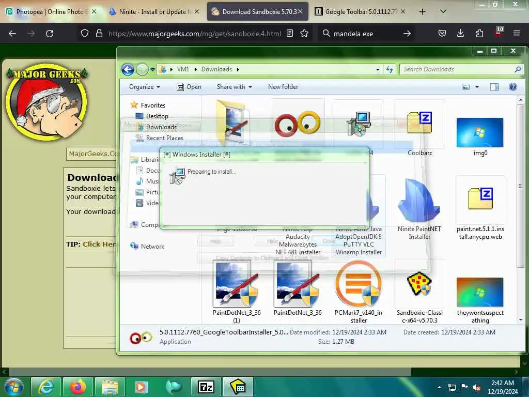This screenshot has height=397, width=529.
Task: Open Firefox from the taskbar
Action: pyautogui.click(x=78, y=387)
